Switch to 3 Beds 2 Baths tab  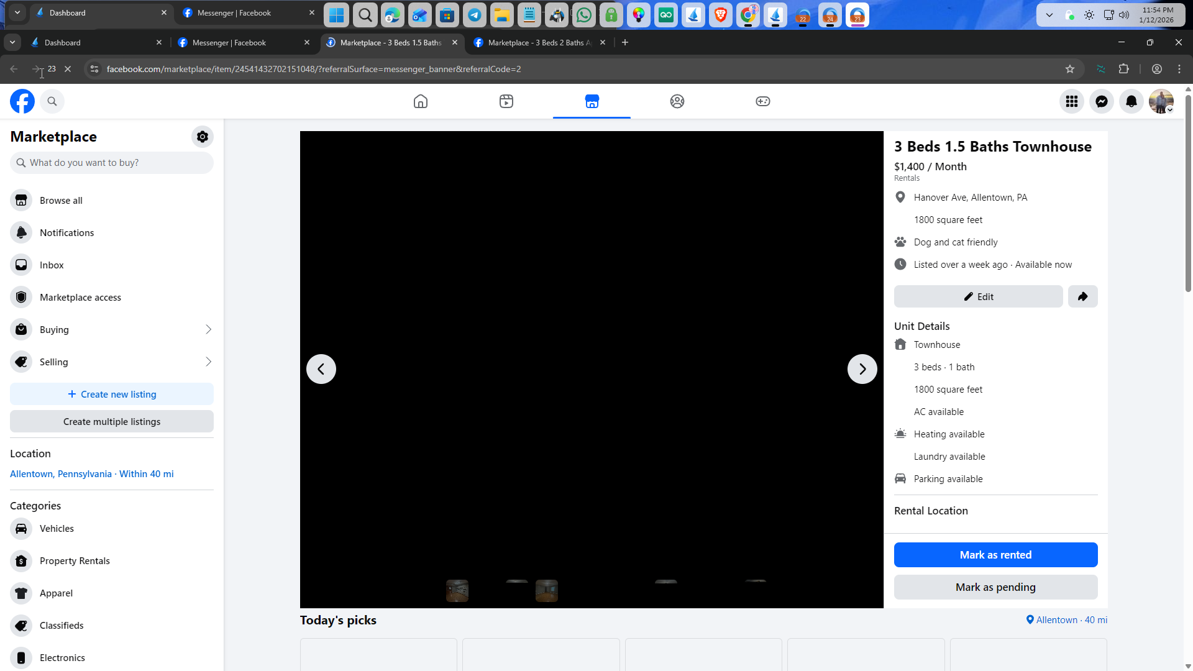(537, 43)
